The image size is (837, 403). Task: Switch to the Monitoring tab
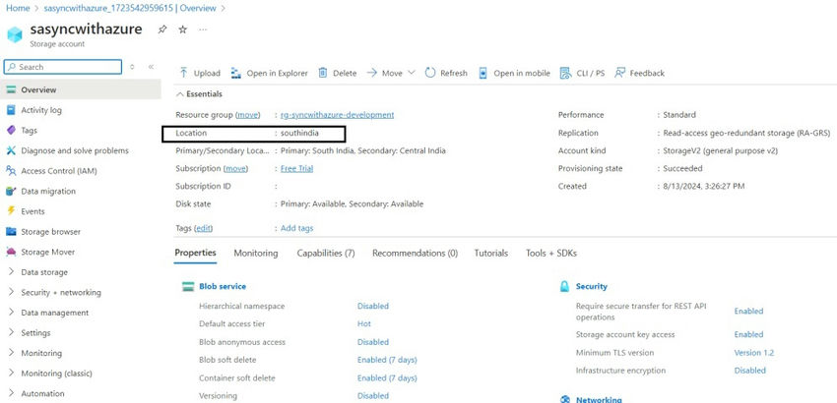click(256, 254)
